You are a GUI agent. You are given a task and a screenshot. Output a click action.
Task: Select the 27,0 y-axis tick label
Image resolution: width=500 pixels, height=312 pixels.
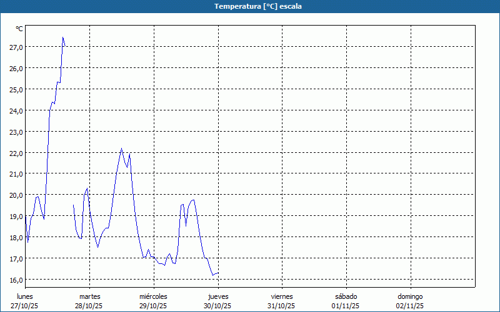pos(16,47)
